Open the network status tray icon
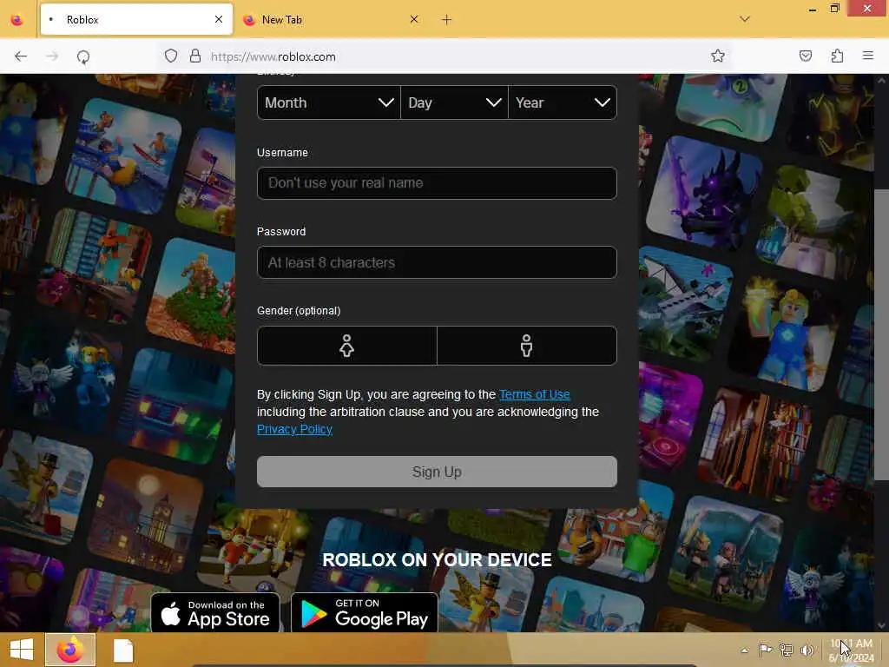The height and width of the screenshot is (667, 889). pyautogui.click(x=786, y=650)
